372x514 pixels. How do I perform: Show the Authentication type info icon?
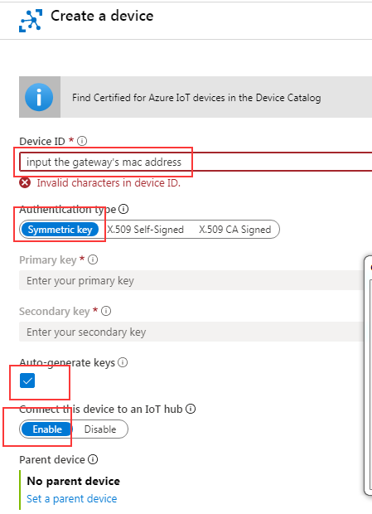[123, 209]
